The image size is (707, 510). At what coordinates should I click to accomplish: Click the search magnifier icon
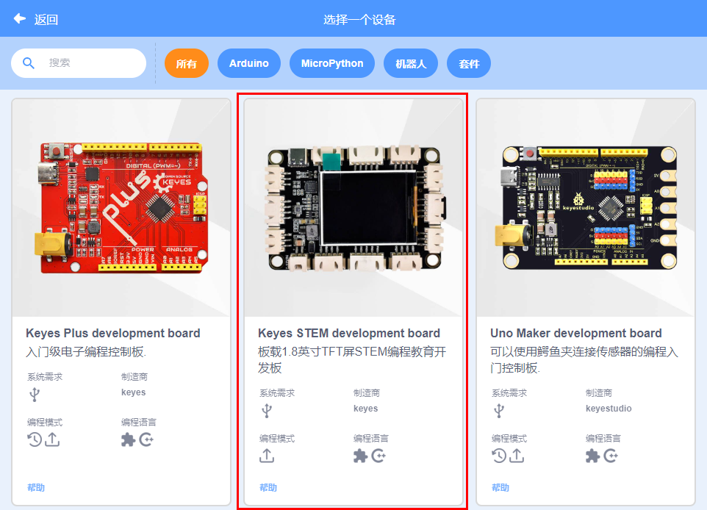pyautogui.click(x=29, y=63)
